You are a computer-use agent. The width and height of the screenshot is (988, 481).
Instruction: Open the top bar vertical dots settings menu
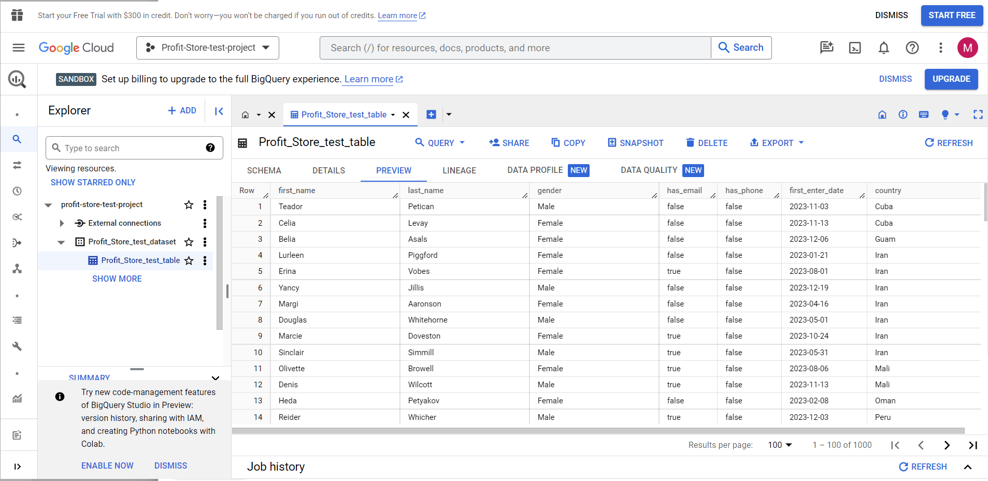[x=941, y=48]
